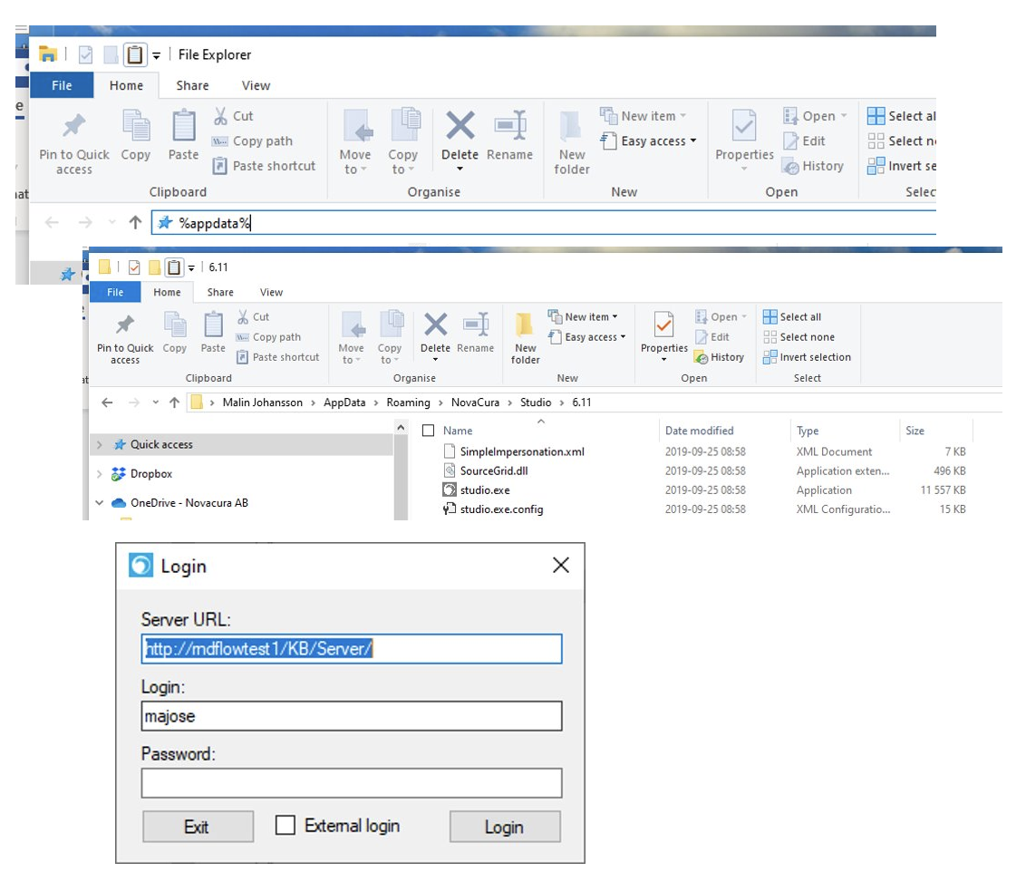Viewport: 1026px width, 892px height.
Task: Select the studio.exe.config file
Action: (x=501, y=509)
